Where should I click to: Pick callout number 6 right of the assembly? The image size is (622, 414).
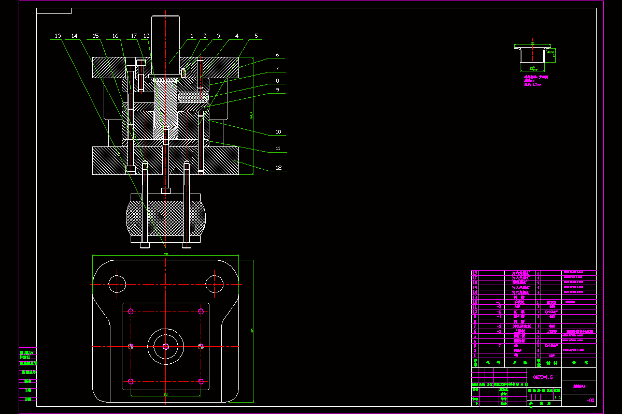click(277, 55)
